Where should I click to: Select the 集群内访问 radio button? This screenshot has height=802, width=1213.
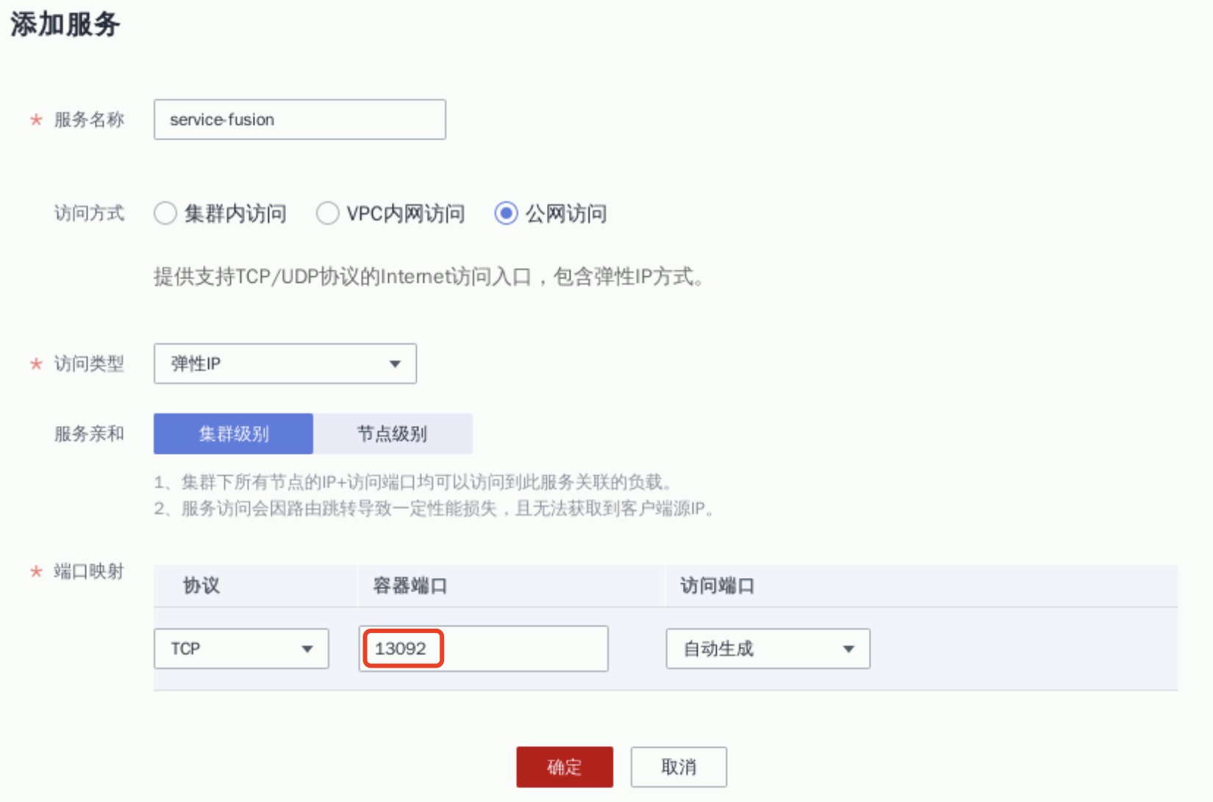click(x=165, y=214)
